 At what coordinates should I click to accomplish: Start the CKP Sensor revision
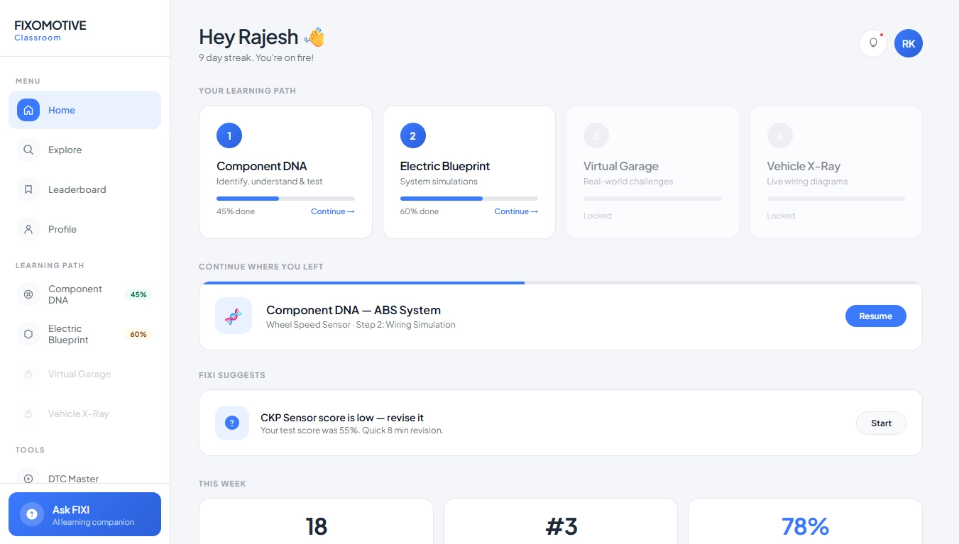(881, 423)
